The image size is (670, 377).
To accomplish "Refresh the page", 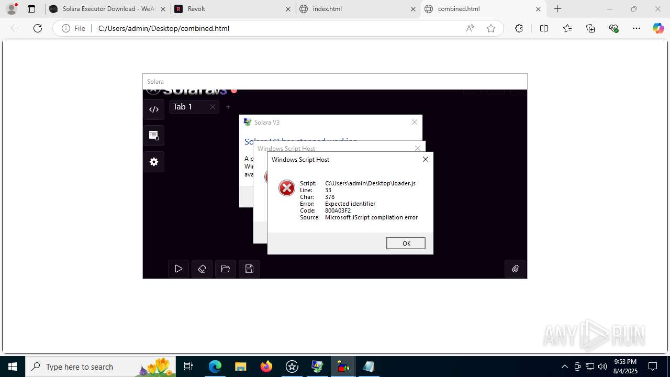I will pos(38,28).
